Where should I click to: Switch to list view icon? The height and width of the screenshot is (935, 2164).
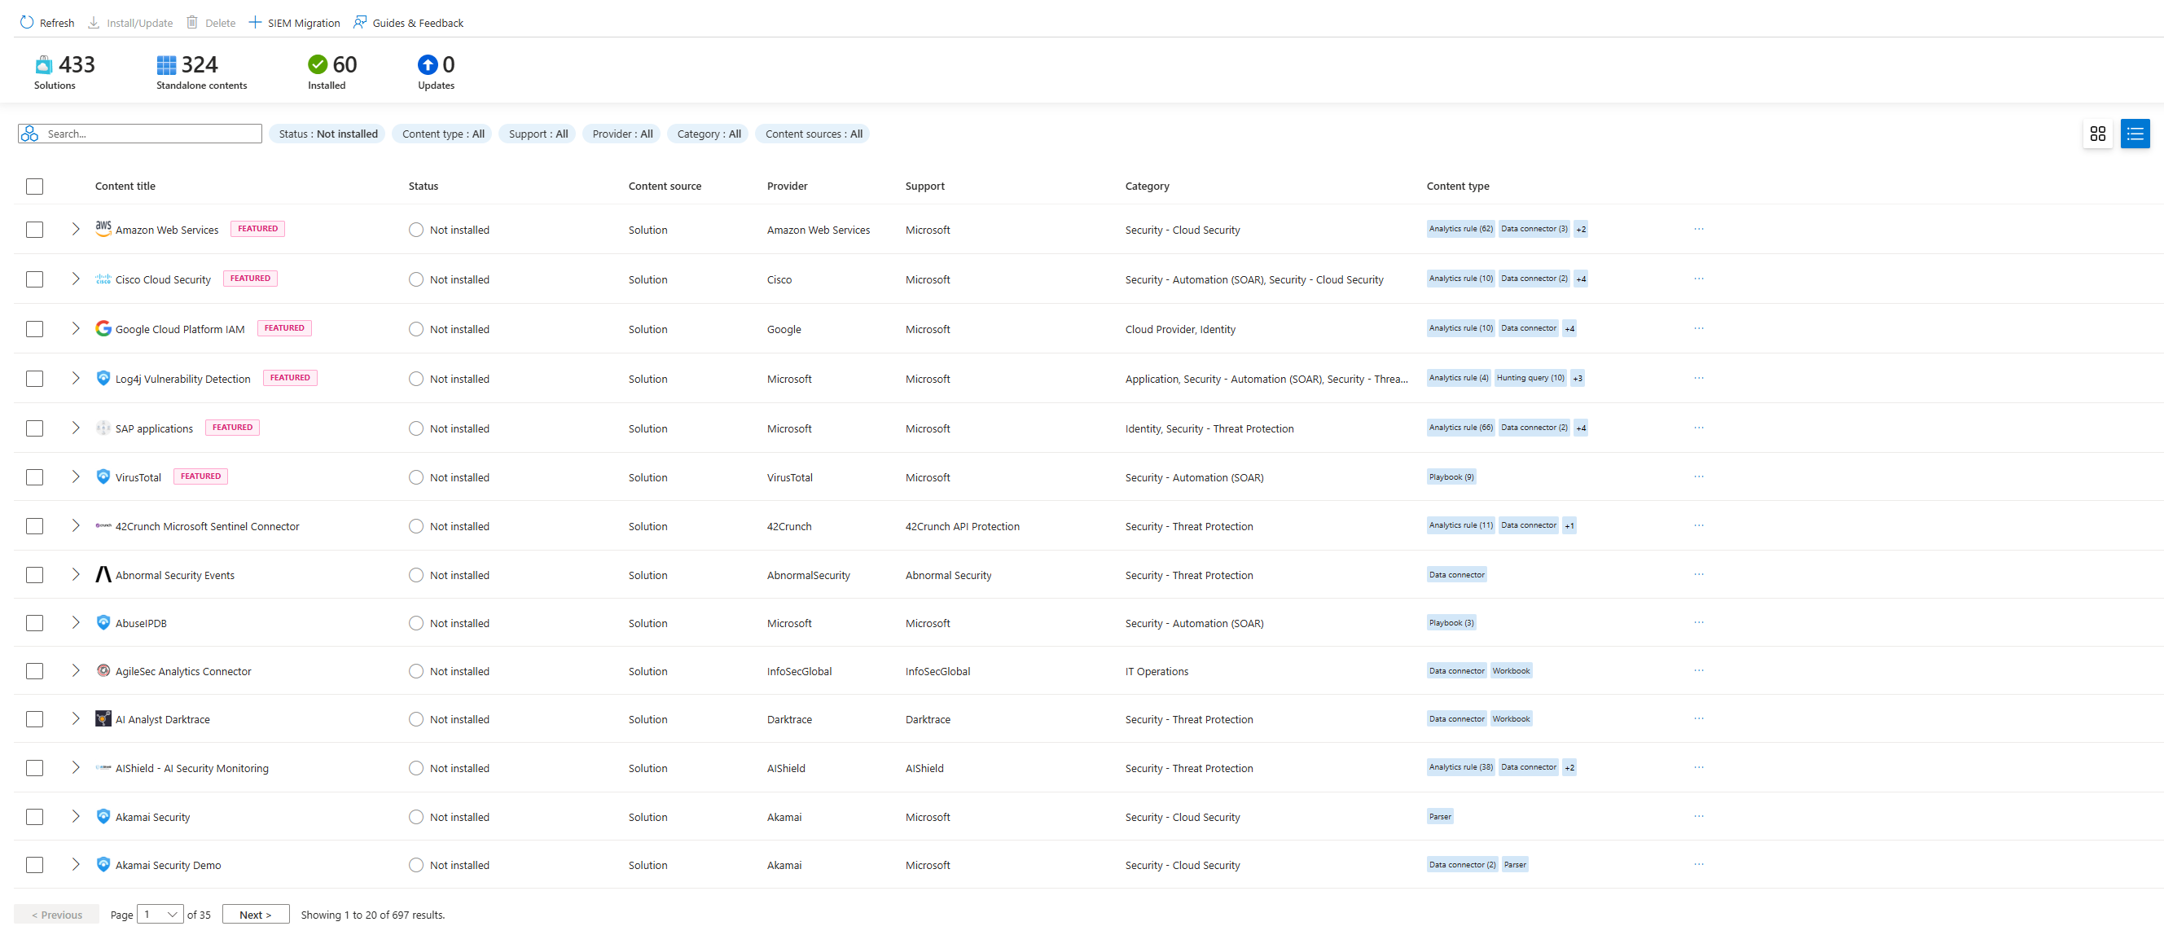click(x=2134, y=134)
